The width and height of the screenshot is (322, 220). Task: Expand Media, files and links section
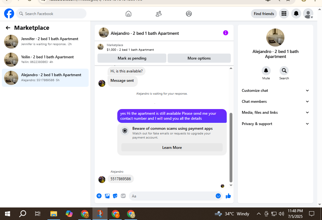[x=275, y=113]
